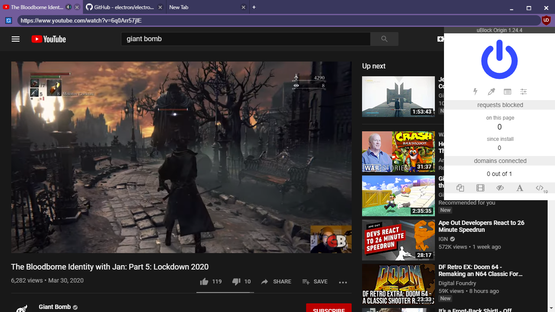This screenshot has width=555, height=312.
Task: Click the SHARE button
Action: click(x=276, y=282)
